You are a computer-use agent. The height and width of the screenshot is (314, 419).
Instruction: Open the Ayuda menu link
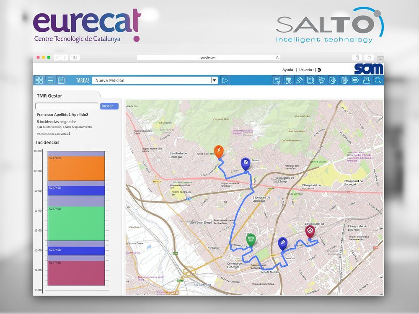[287, 70]
